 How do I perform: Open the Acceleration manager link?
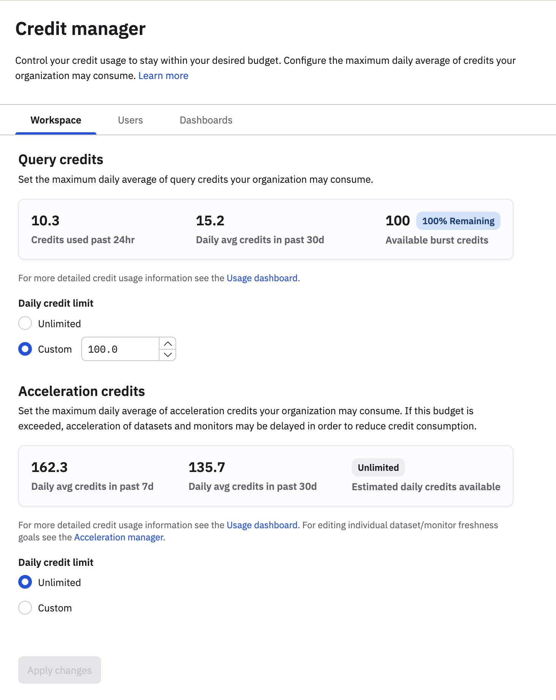tap(118, 537)
